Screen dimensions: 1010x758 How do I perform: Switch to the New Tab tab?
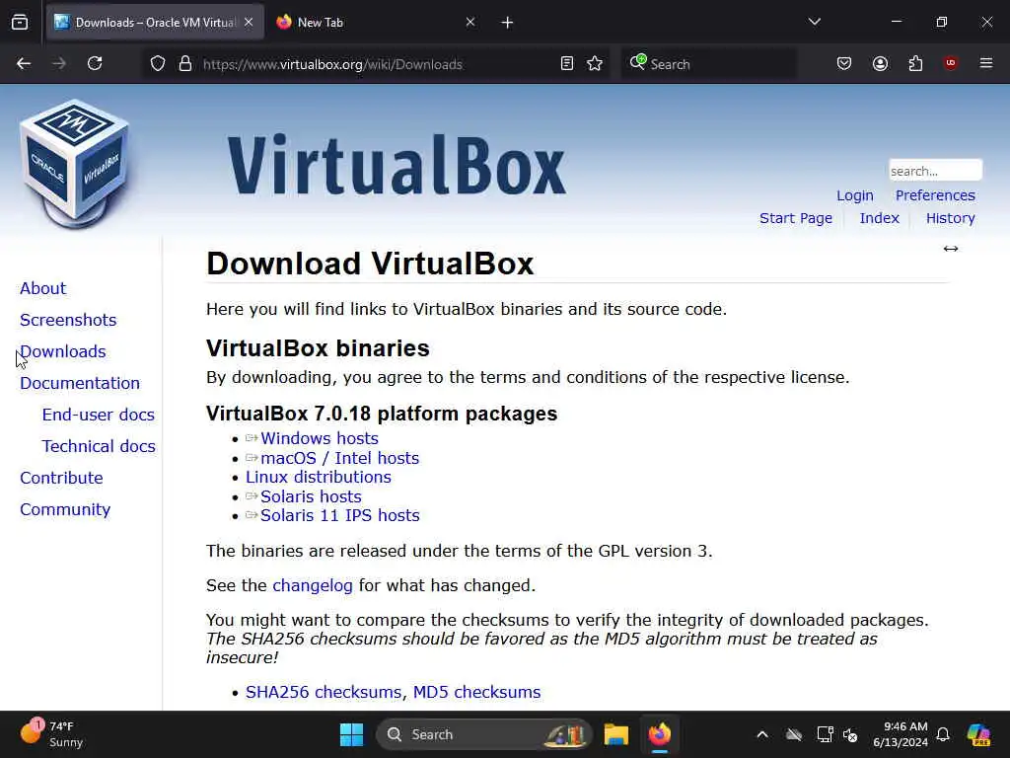pos(376,23)
